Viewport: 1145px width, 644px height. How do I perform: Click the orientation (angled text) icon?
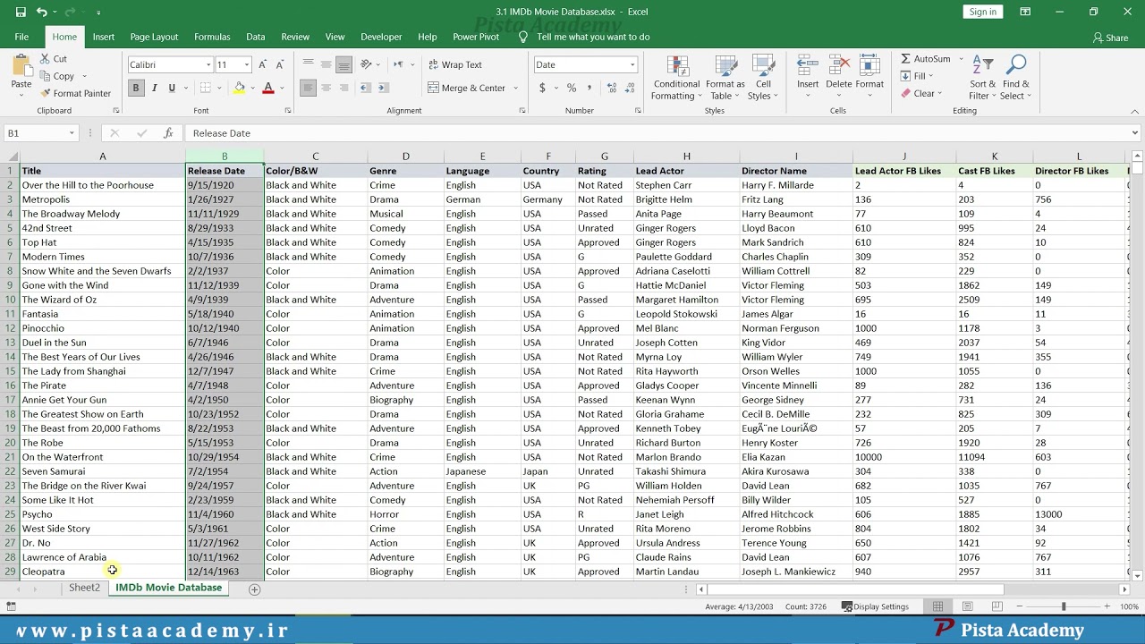[x=366, y=64]
